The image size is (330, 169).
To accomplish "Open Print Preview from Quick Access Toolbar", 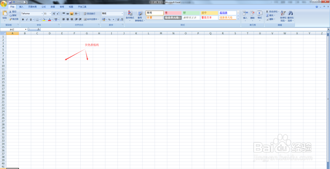I will click(x=25, y=2).
